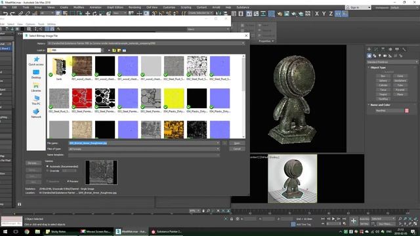The width and height of the screenshot is (420, 236).
Task: Go to Desktop location in dialog
Action: pos(36,74)
